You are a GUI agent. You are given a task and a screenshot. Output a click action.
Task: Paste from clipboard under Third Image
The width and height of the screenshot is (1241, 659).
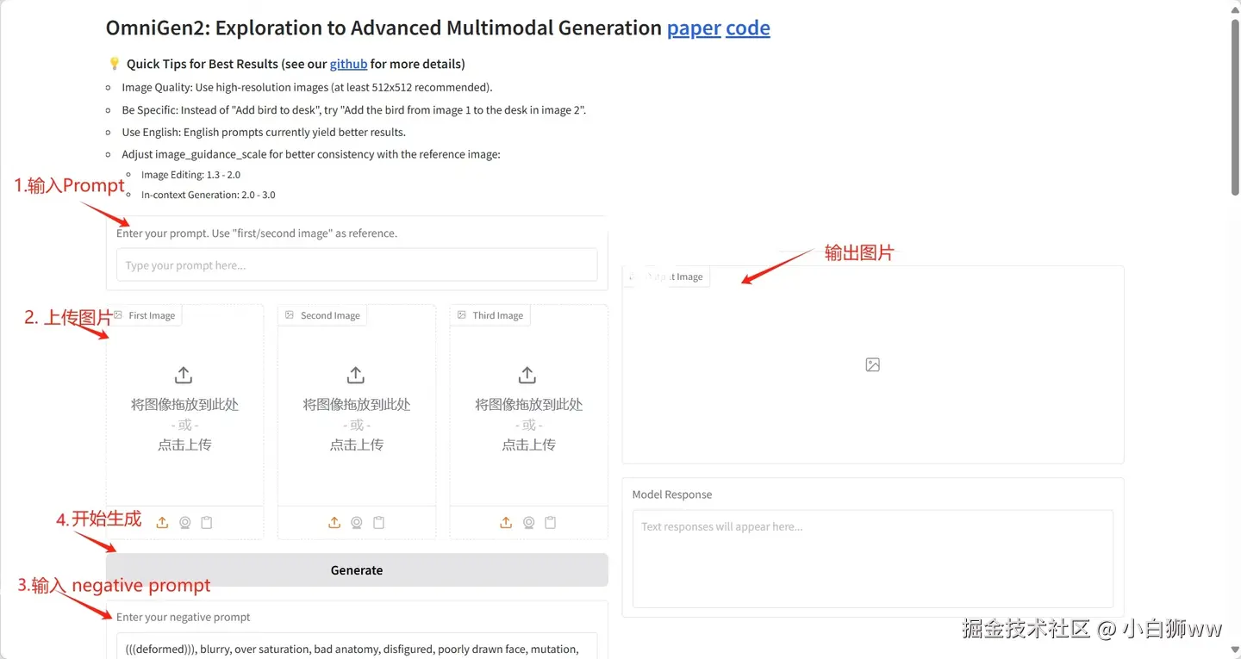tap(551, 523)
